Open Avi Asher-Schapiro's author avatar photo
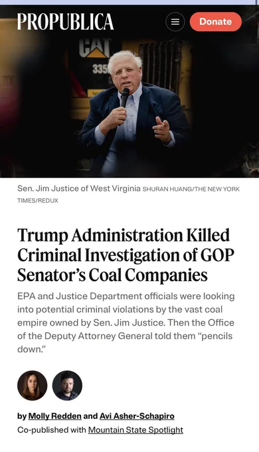Screen dimensions: 259x452 [67, 386]
